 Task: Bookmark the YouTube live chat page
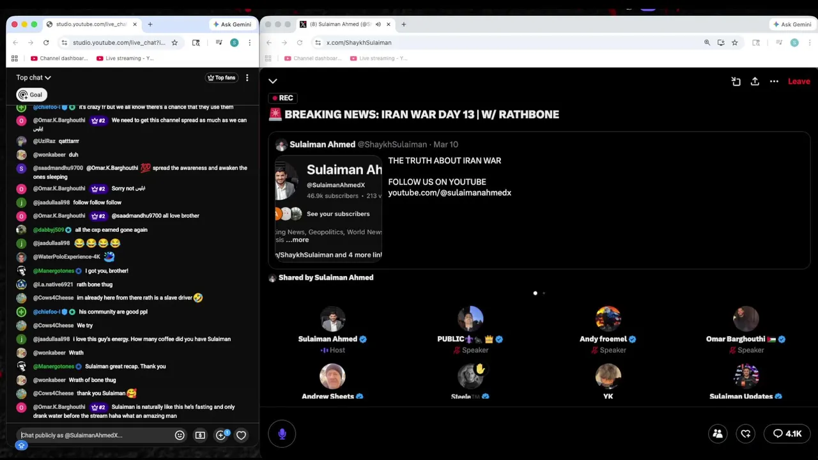coord(174,43)
